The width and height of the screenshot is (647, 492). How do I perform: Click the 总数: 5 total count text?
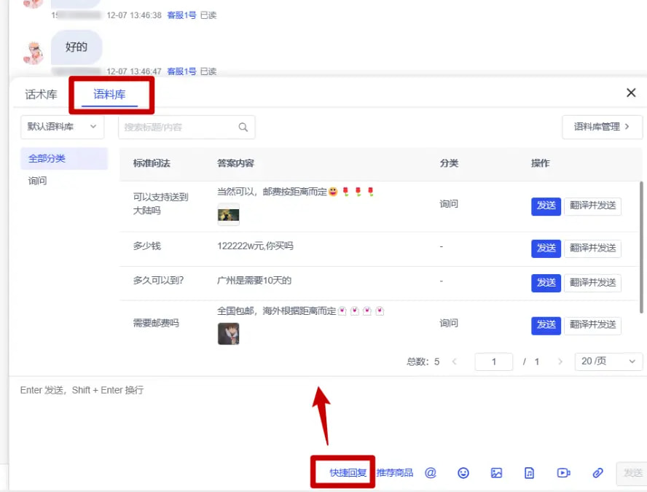[x=423, y=362]
